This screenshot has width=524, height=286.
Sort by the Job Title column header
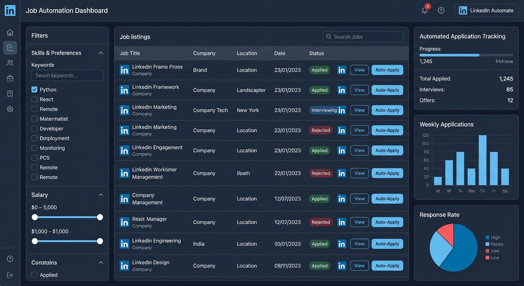coord(130,53)
